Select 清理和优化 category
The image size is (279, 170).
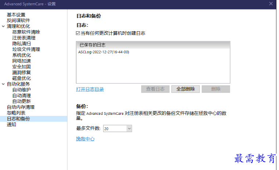(18, 26)
